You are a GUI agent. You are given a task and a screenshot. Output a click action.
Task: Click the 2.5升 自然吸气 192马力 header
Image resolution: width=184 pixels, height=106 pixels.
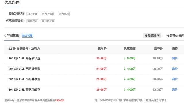click(24, 49)
